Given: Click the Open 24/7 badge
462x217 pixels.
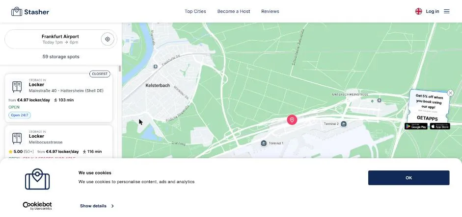Looking at the screenshot, I should click(x=20, y=115).
